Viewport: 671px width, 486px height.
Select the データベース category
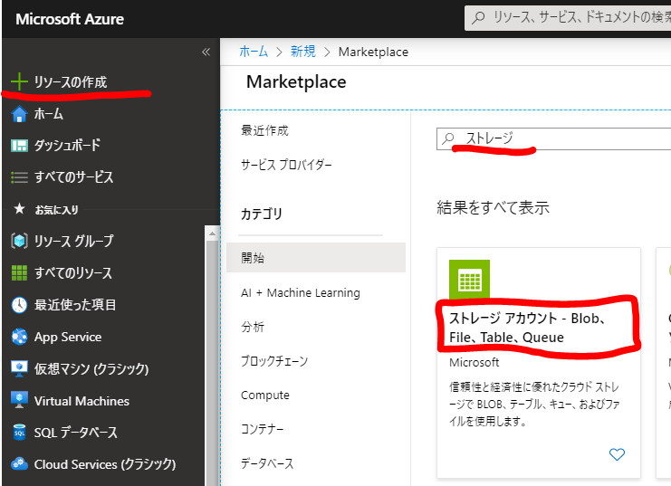pyautogui.click(x=267, y=463)
